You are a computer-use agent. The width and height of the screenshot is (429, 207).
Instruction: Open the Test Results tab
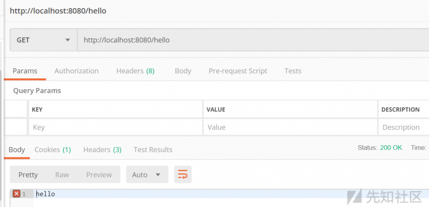pyautogui.click(x=153, y=150)
